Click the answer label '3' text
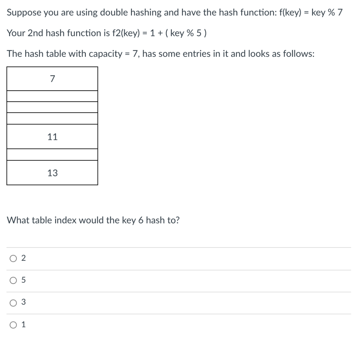353x344 pixels. click(23, 302)
